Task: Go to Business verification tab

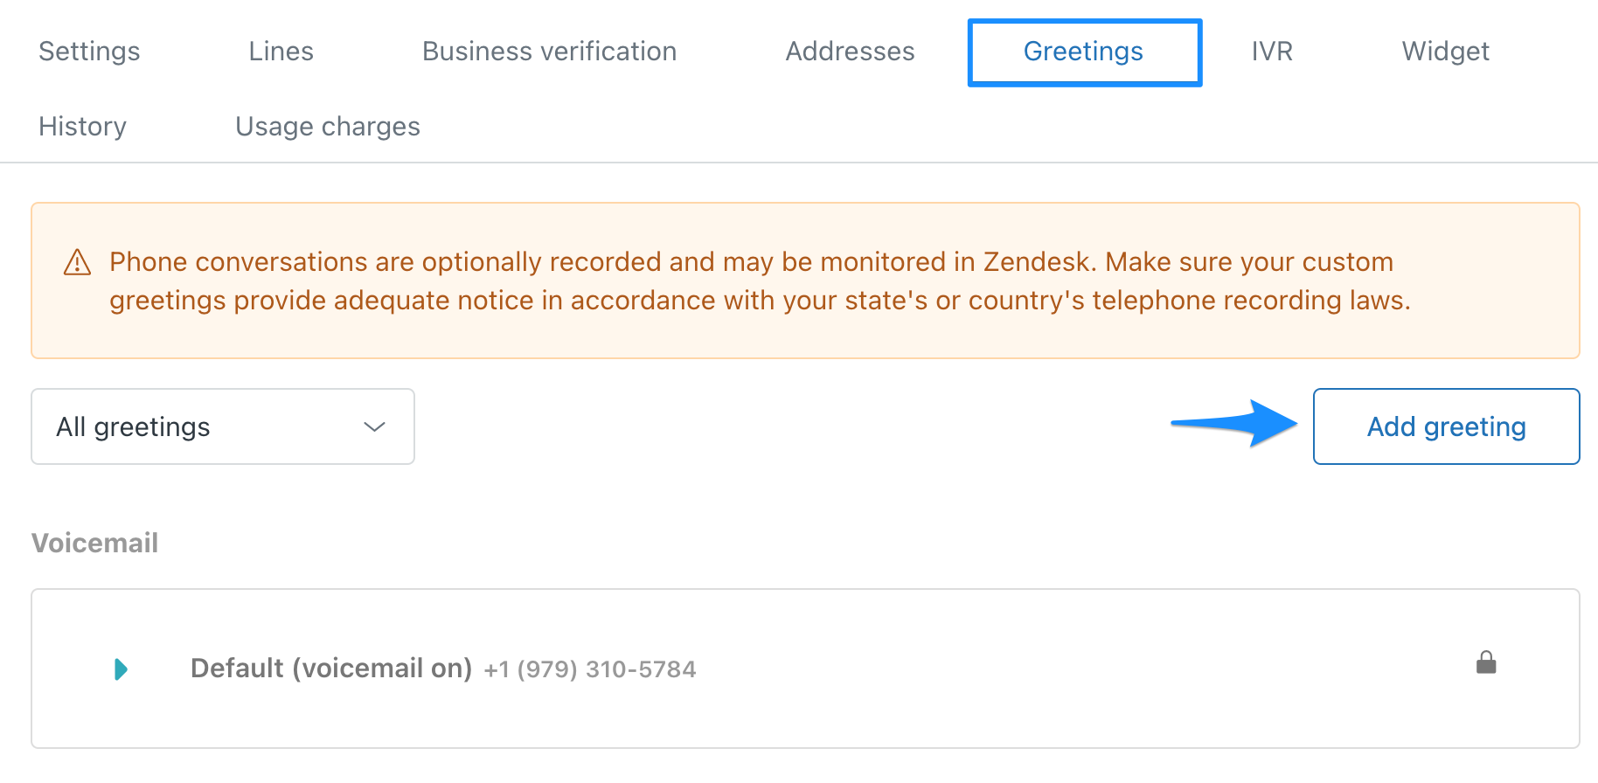Action: [549, 52]
